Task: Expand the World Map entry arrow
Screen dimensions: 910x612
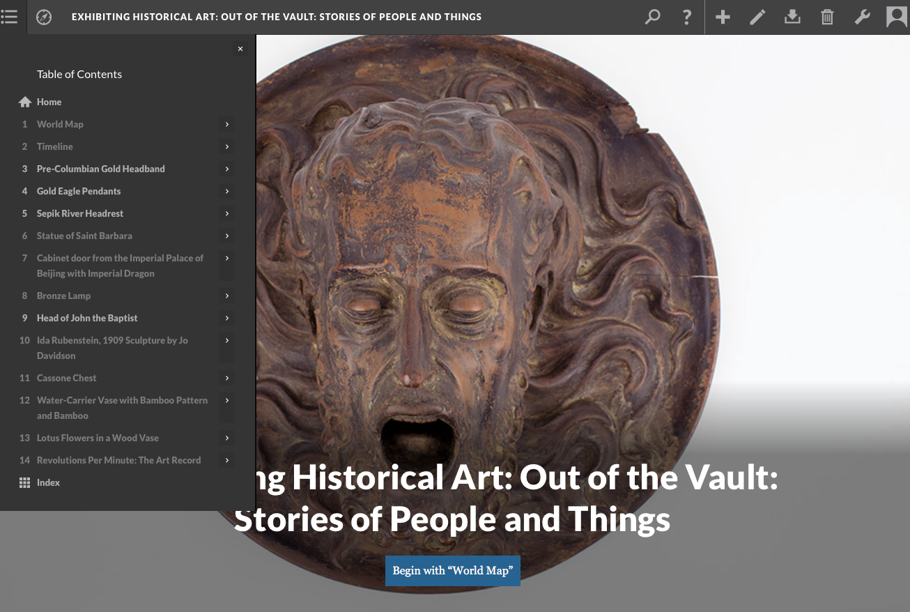Action: click(227, 124)
